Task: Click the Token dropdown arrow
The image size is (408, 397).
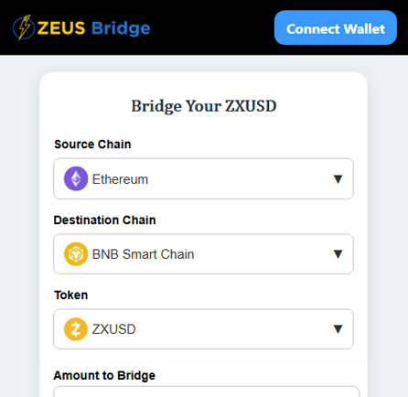Action: [338, 329]
